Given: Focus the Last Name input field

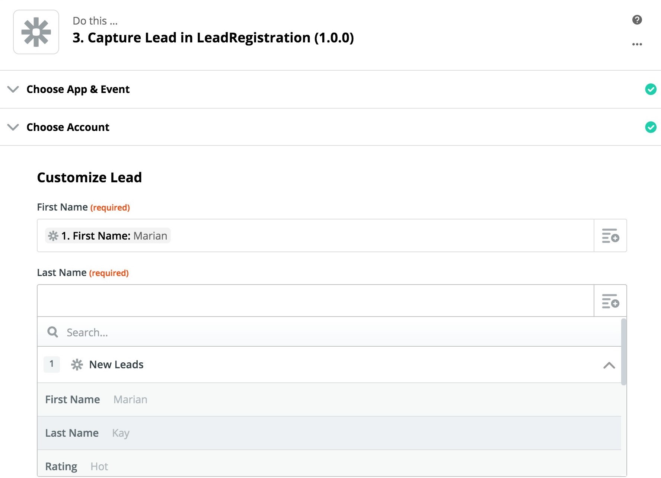Looking at the screenshot, I should (315, 301).
